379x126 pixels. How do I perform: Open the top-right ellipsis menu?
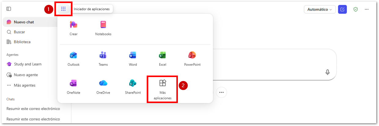[x=366, y=9]
